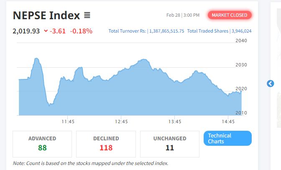Click the 13:45 time axis marker
This screenshot has width=281, height=170.
175,122
